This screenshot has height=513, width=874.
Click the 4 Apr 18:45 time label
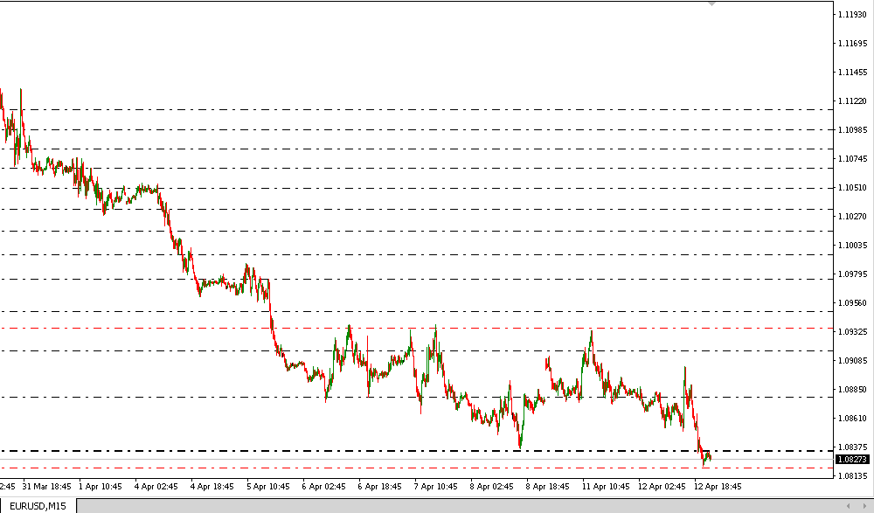click(212, 486)
